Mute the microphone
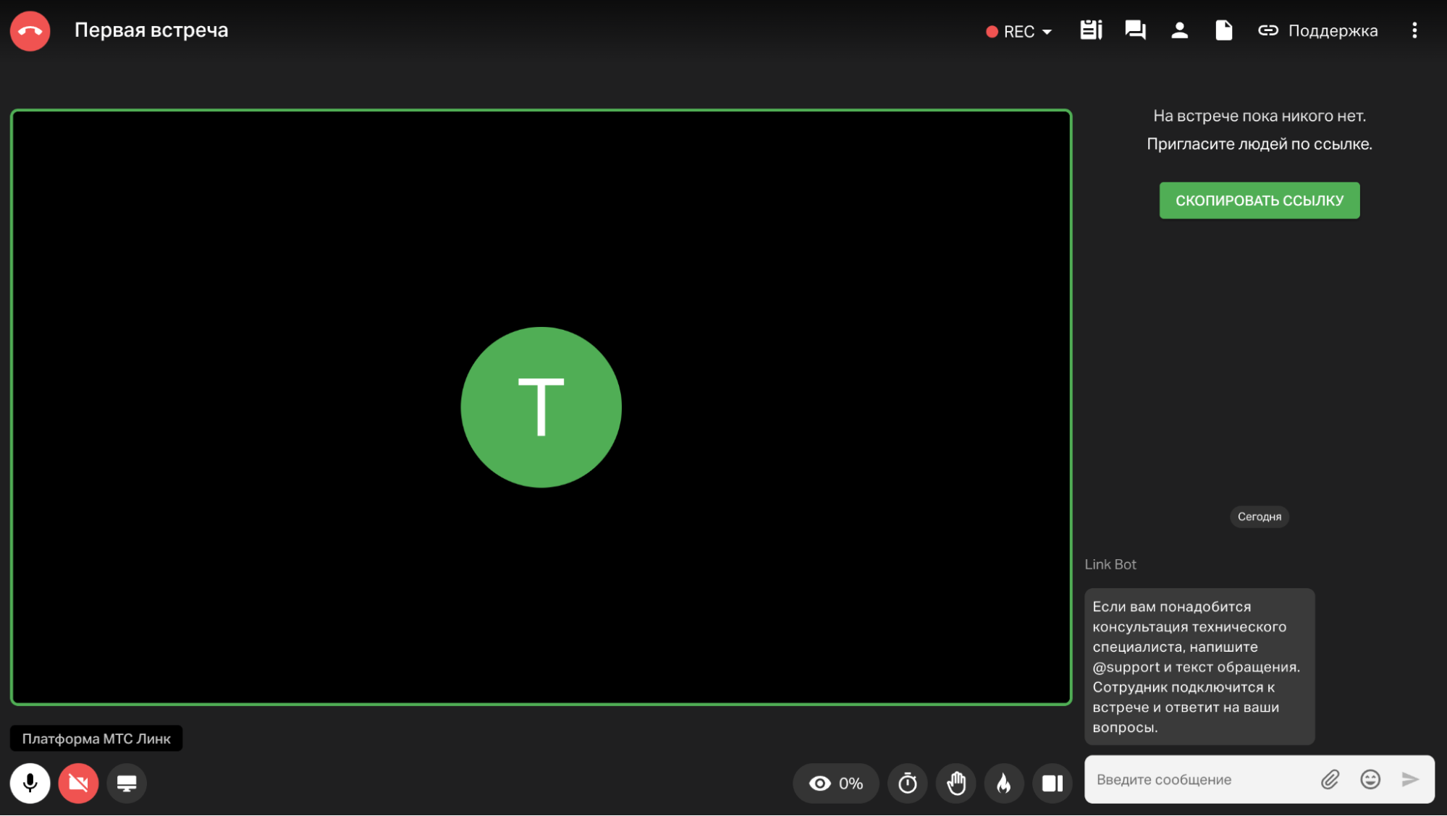This screenshot has height=816, width=1447. pyautogui.click(x=30, y=783)
